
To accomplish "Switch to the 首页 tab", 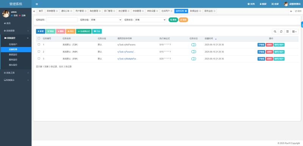I will pos(41,11).
